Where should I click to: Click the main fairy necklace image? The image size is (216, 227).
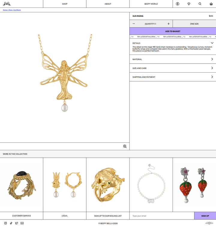(x=64, y=73)
